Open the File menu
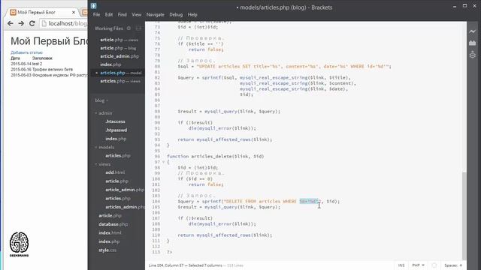 97,14
